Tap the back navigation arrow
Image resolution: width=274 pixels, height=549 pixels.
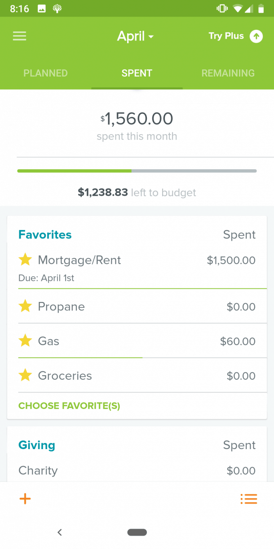(x=60, y=532)
